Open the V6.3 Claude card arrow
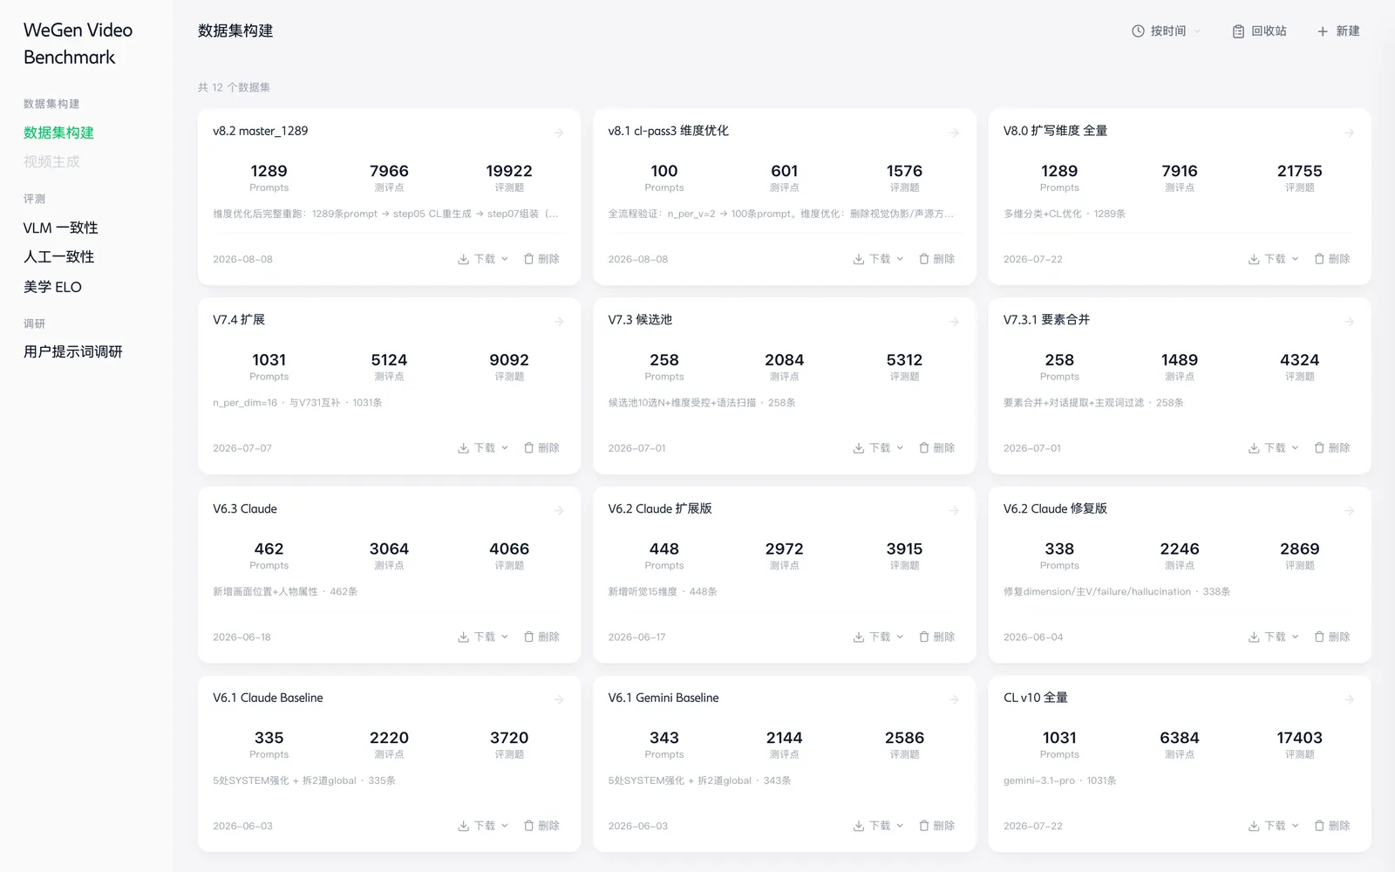Viewport: 1395px width, 872px height. coord(559,511)
